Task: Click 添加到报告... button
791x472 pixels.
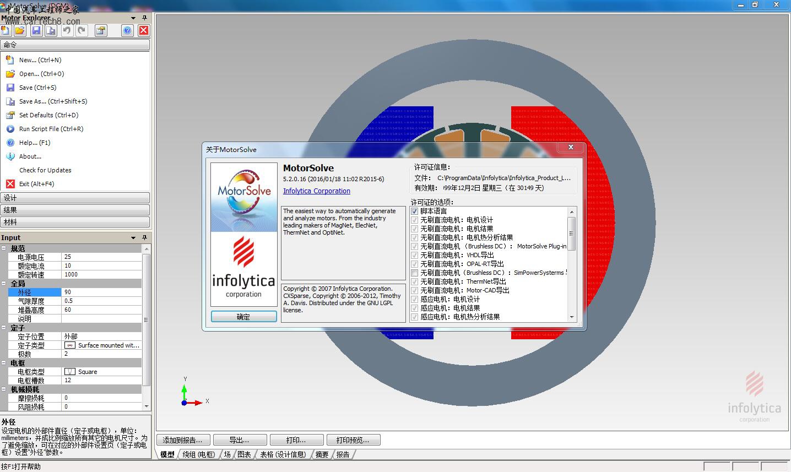Action: 183,440
